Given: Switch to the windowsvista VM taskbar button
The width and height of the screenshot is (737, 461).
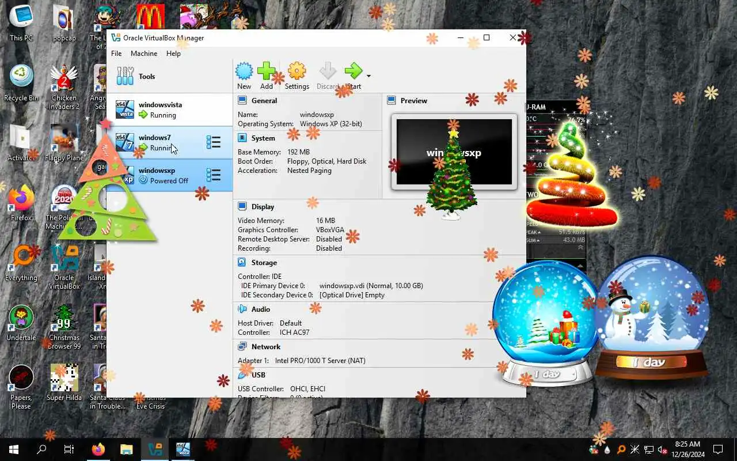Looking at the screenshot, I should click(183, 449).
